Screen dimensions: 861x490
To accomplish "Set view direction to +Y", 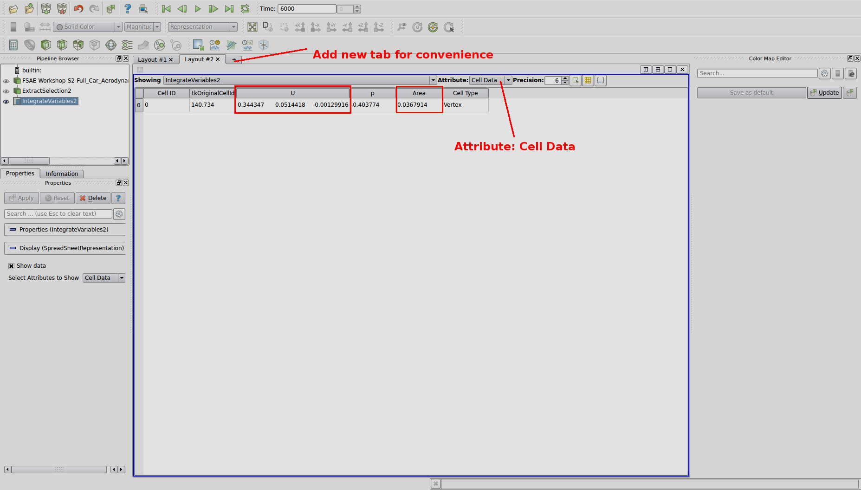I will (331, 27).
